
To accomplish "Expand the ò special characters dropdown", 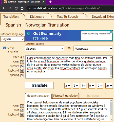I will [92, 86].
